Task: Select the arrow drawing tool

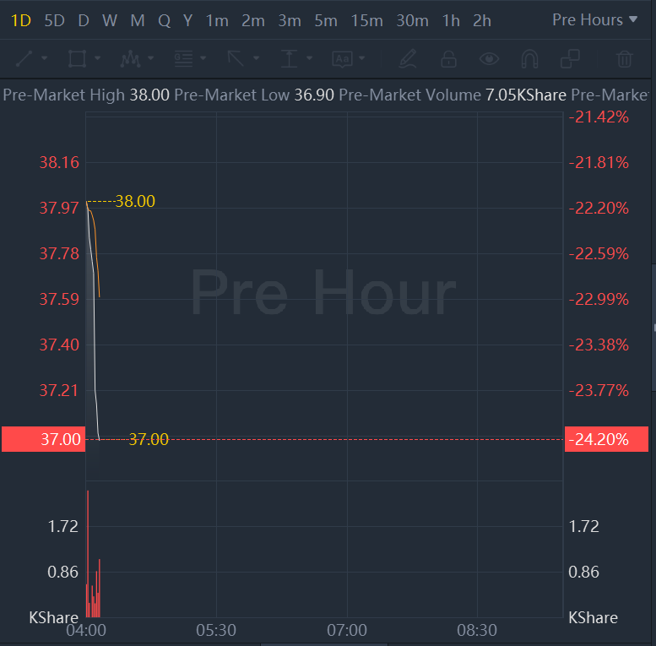Action: point(236,59)
